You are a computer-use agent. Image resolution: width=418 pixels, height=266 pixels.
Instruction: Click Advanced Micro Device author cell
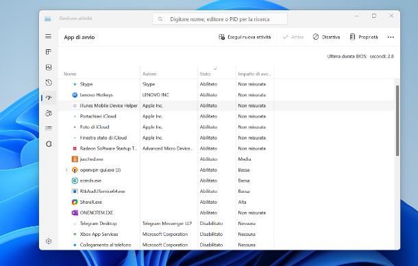pos(167,148)
